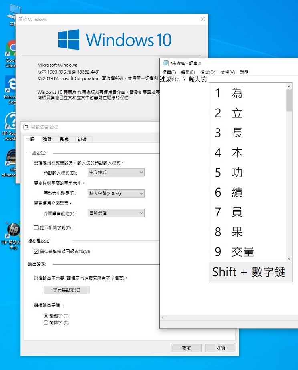
Task: Click the 字元集設定 button
Action: 67,290
